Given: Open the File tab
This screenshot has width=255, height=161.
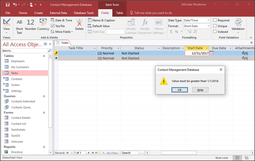Looking at the screenshot, I should coord(8,13).
